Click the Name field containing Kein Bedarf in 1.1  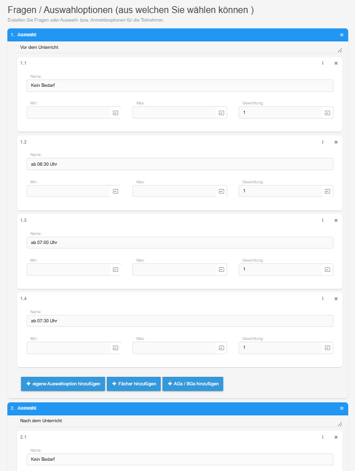point(179,86)
